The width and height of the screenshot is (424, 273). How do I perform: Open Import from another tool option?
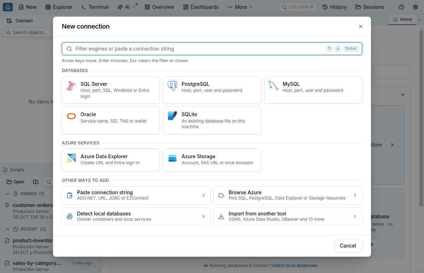288,216
